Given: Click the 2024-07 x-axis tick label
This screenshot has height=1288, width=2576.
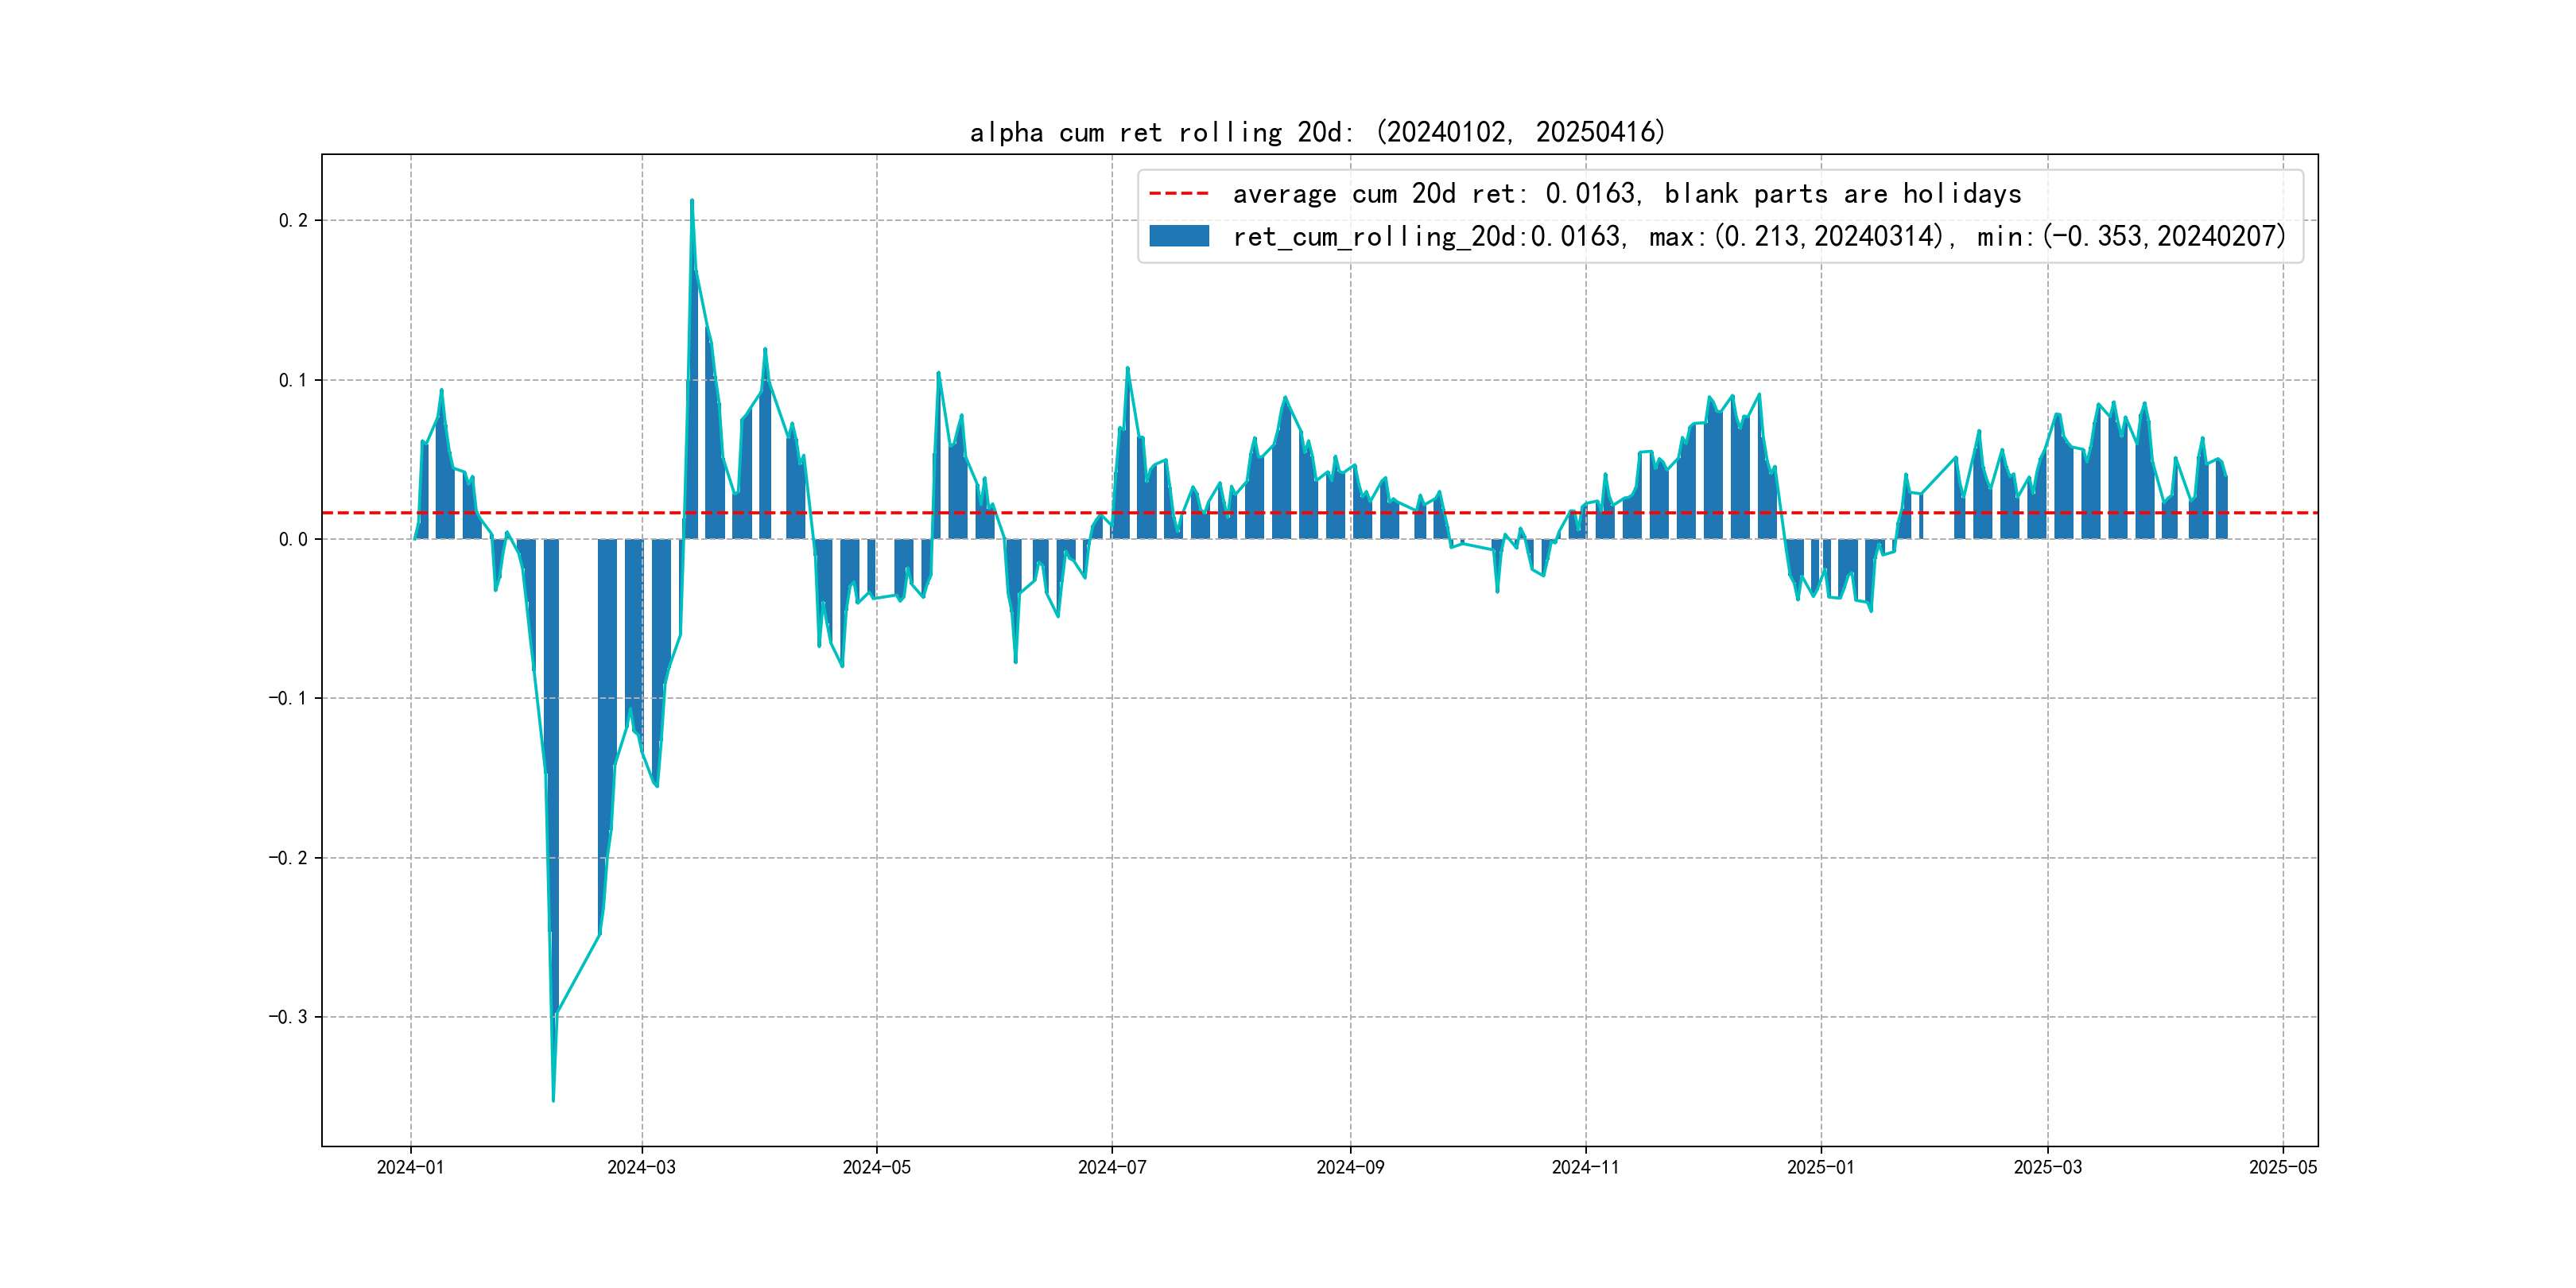Looking at the screenshot, I should [x=1112, y=1167].
